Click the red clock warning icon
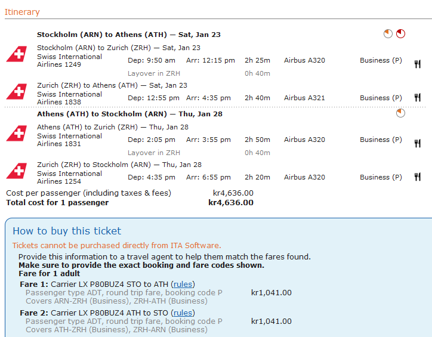 pyautogui.click(x=400, y=34)
